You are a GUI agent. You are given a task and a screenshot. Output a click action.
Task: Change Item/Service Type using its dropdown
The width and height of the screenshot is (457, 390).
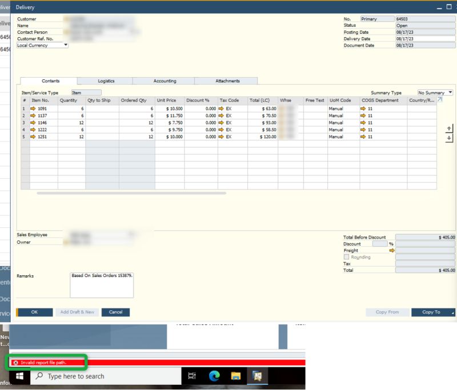pos(86,92)
